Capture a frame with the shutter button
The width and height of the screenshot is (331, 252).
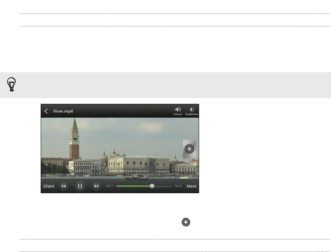coord(189,149)
